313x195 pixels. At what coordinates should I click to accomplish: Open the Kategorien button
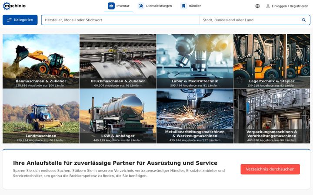pyautogui.click(x=20, y=20)
